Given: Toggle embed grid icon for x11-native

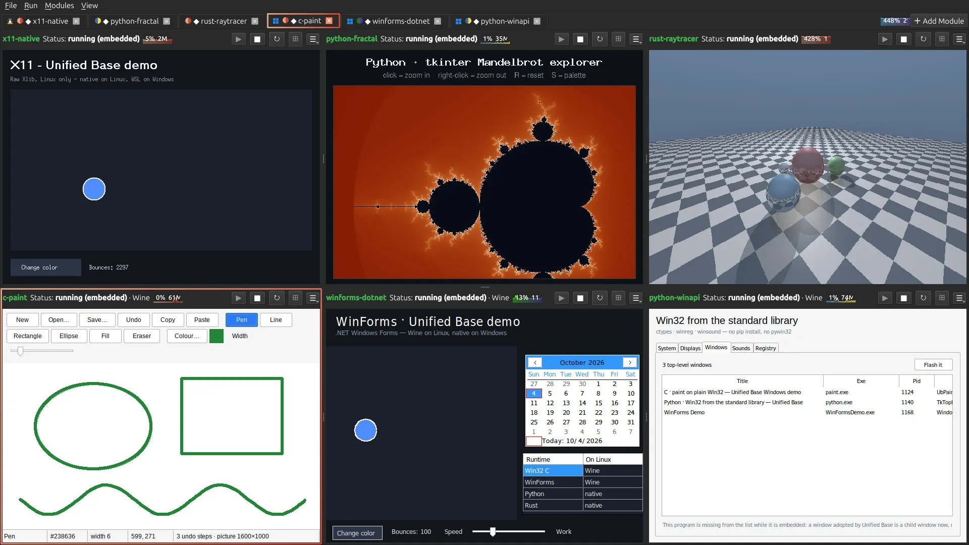Looking at the screenshot, I should 295,39.
